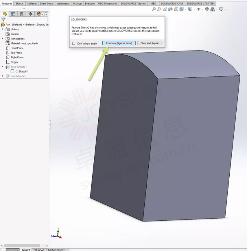The image size is (247, 251).
Task: Click the left arrow of manager tabs
Action: tap(43, 14)
